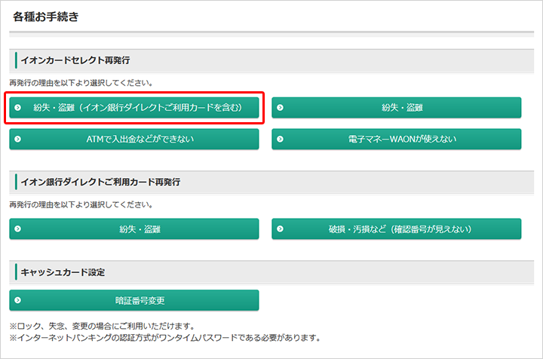Select 紛失・盗難 (イオン銀行ダイレクトご利用カードを含む) button
This screenshot has width=543, height=359.
[x=134, y=108]
